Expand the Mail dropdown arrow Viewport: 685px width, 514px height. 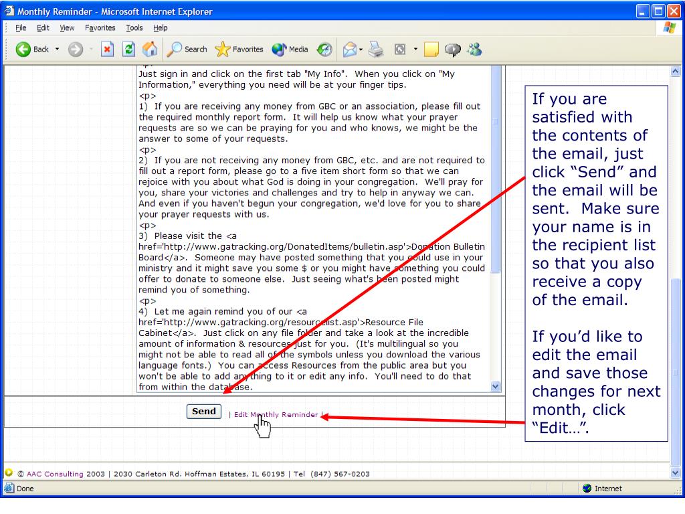pos(361,50)
